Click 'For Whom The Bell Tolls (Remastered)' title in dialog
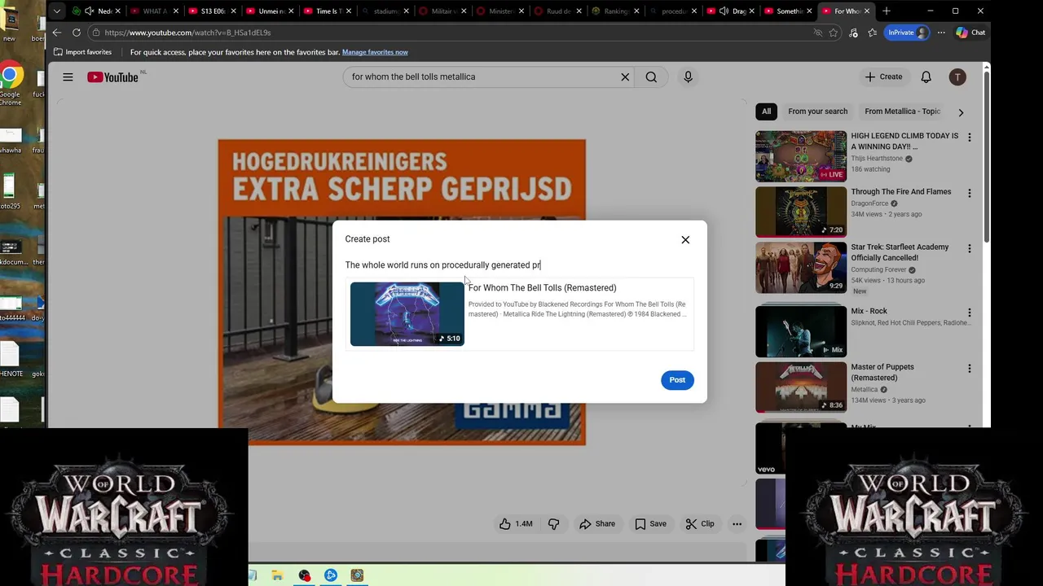This screenshot has height=586, width=1043. [x=542, y=287]
